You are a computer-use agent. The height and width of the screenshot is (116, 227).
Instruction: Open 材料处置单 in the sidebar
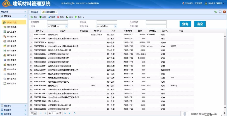10,70
